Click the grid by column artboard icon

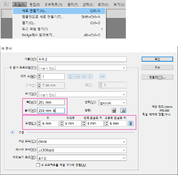coord(77,76)
